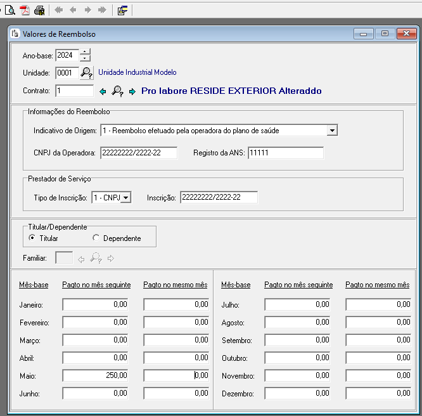Click the Registro da ANS field
Viewport: 422px width, 416px height.
(x=285, y=153)
